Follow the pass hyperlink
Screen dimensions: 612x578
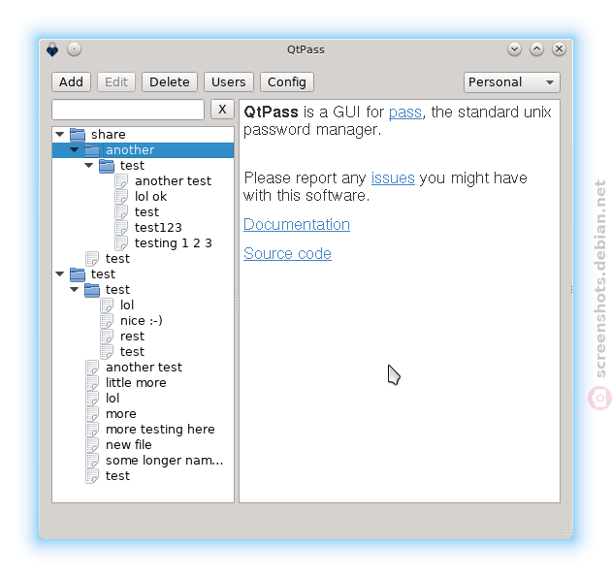405,112
